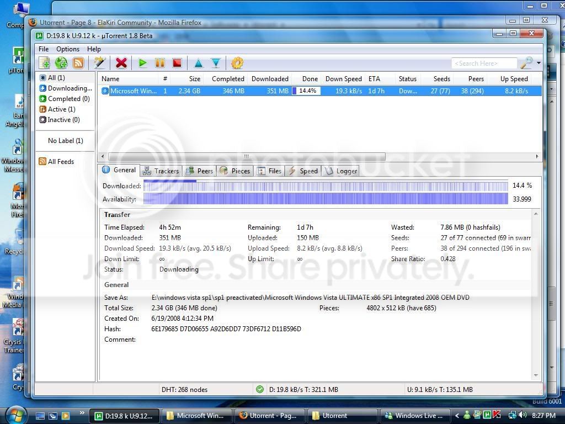Select the Downloading category in sidebar

point(65,88)
